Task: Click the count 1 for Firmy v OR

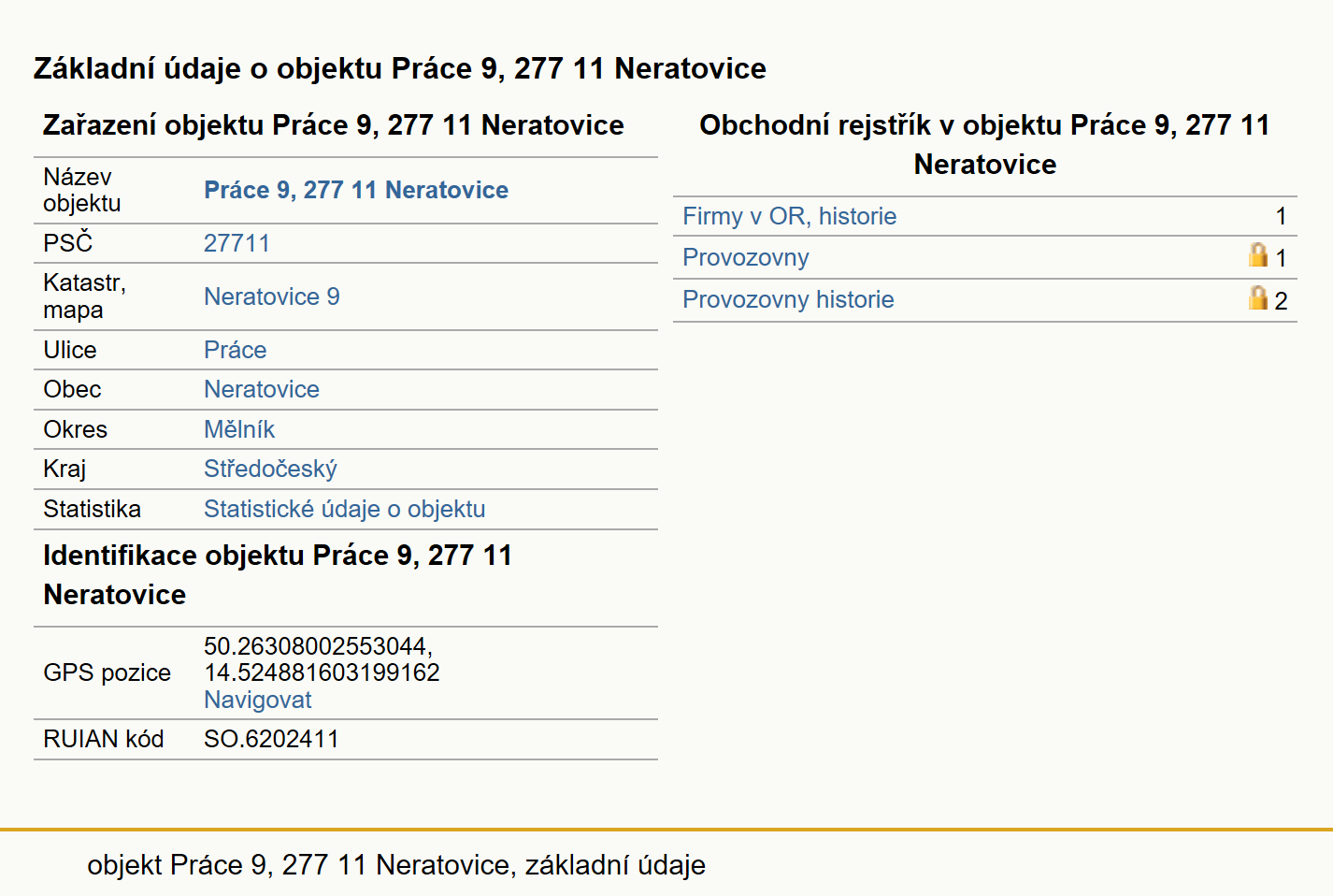Action: (1281, 216)
